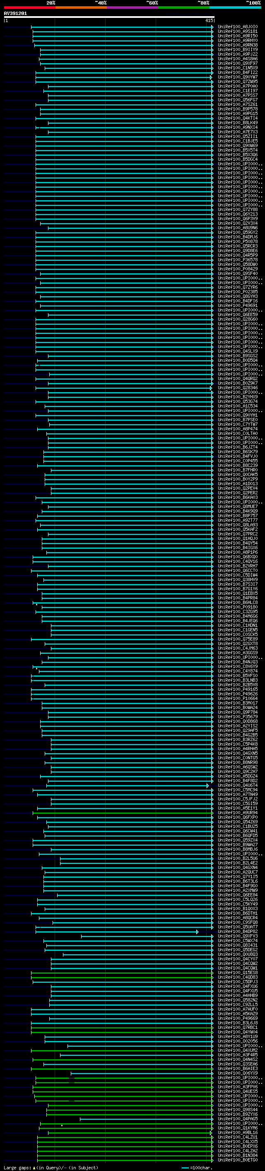Click the ~100% scale label

(x=253, y=3)
